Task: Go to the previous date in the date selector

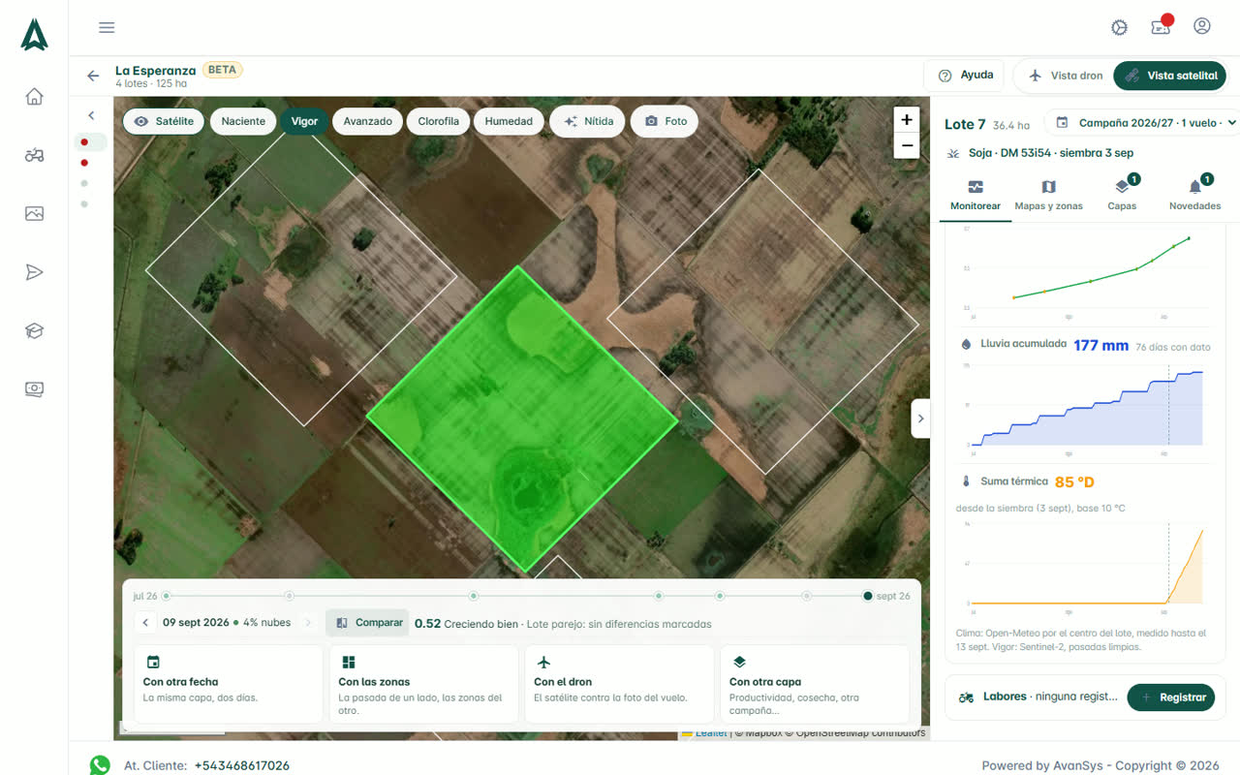Action: (x=145, y=623)
